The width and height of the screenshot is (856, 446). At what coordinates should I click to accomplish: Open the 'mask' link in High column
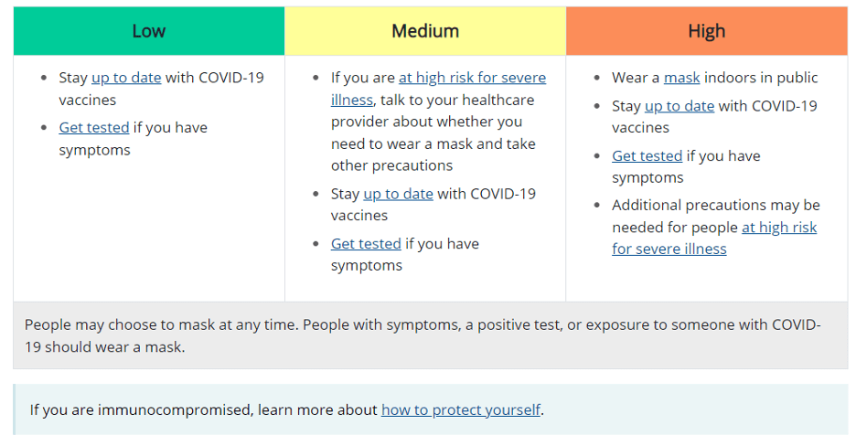[x=681, y=78]
